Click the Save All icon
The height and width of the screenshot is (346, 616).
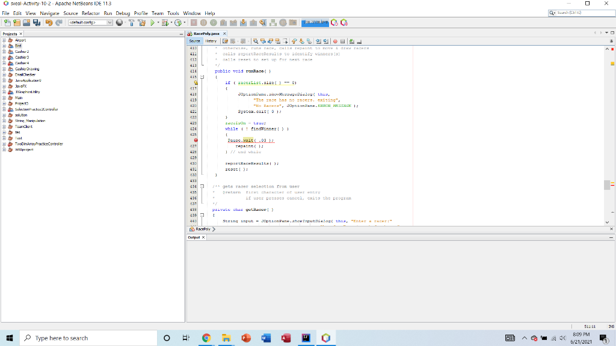[x=35, y=23]
